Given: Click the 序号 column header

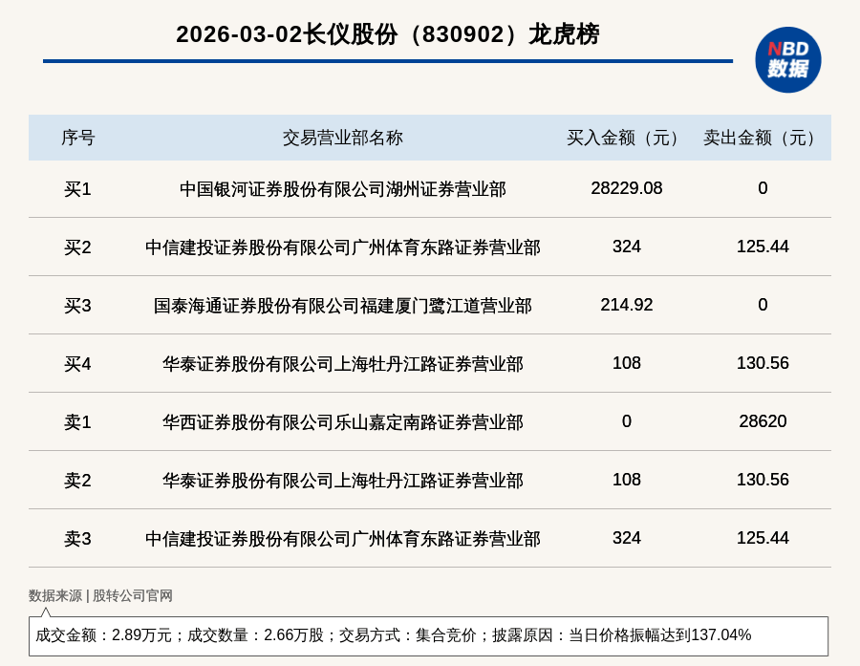Looking at the screenshot, I should 81,137.
